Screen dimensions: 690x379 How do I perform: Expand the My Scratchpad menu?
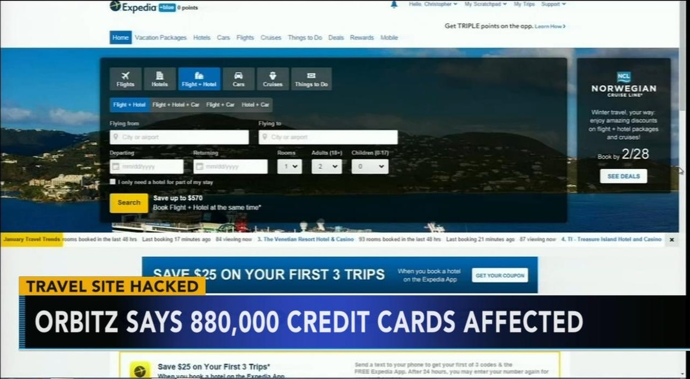click(x=485, y=4)
